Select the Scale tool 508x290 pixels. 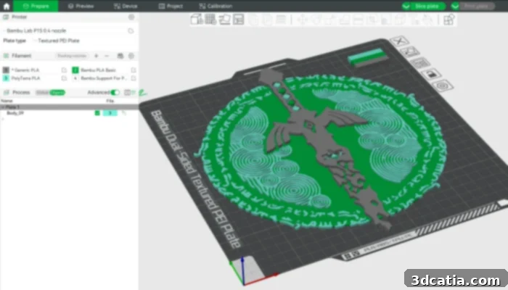pyautogui.click(x=330, y=20)
